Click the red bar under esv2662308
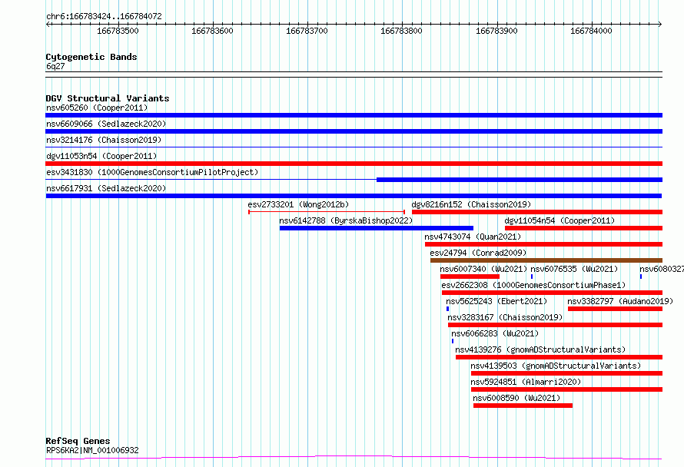Viewport: 684px width, 467px height. coord(552,293)
